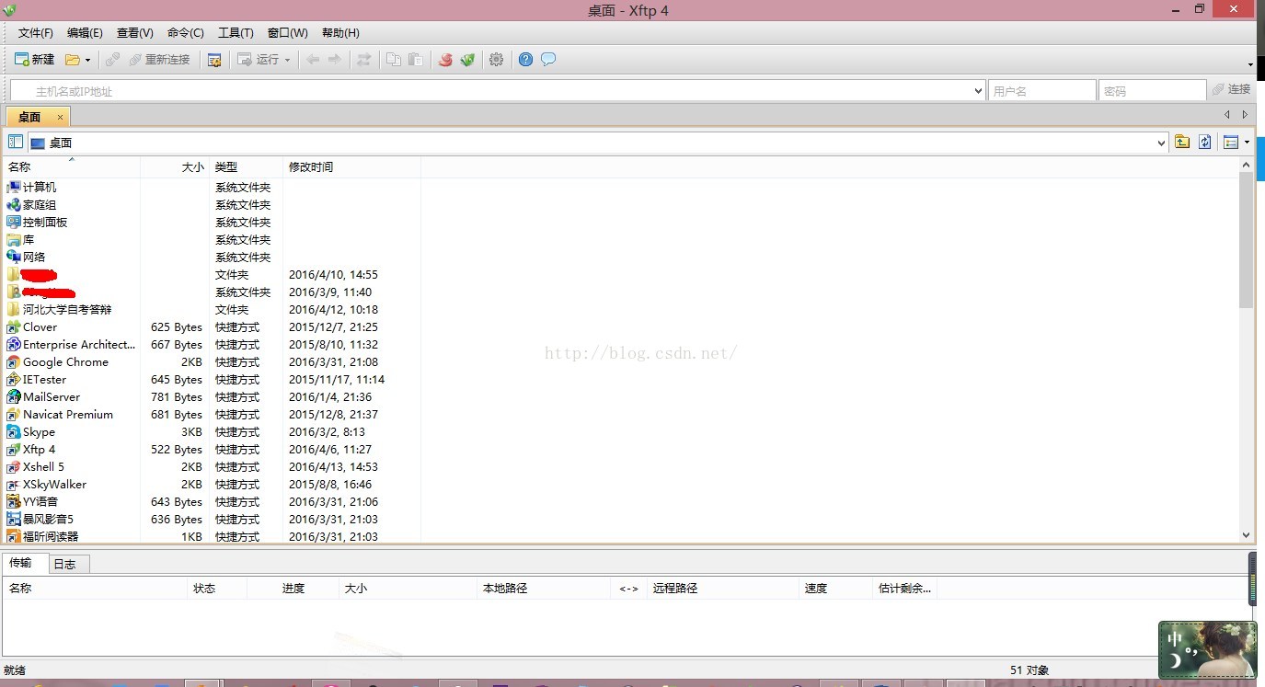Expand the view mode dropdown arrow

tap(1247, 143)
